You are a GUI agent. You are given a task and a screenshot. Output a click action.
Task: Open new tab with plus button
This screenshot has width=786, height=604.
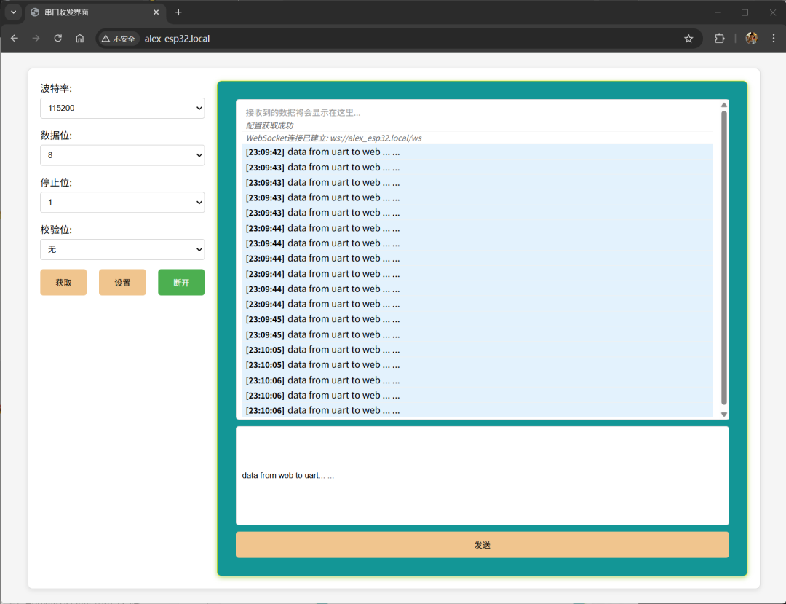178,12
